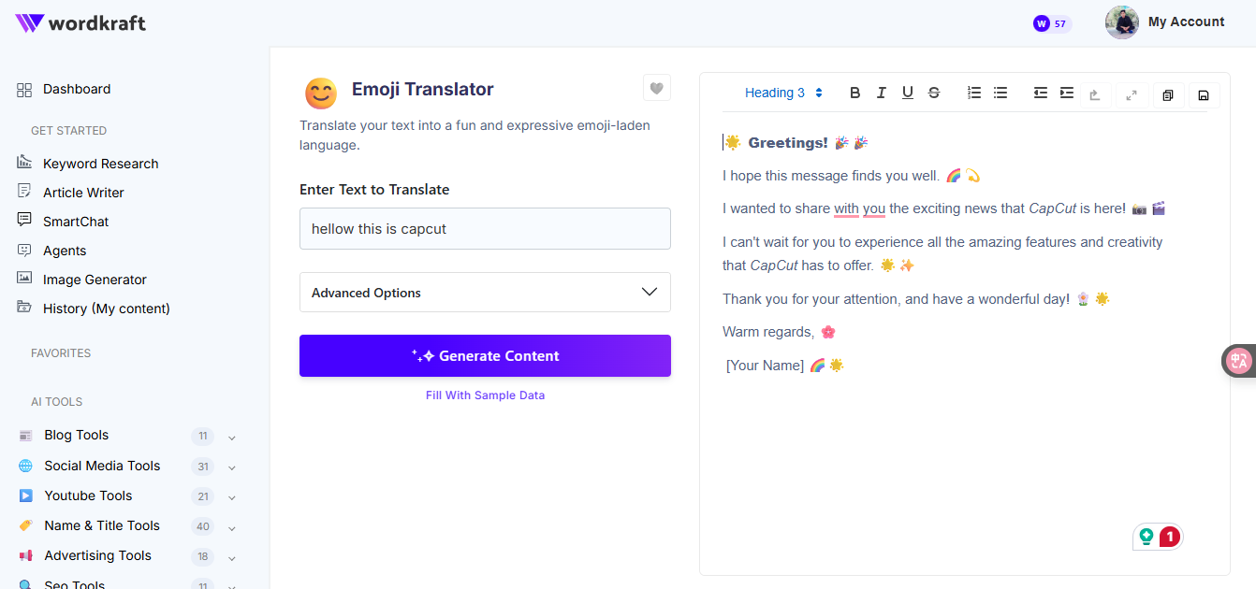1256x589 pixels.
Task: Copy the generated content to clipboard
Action: (x=1168, y=94)
